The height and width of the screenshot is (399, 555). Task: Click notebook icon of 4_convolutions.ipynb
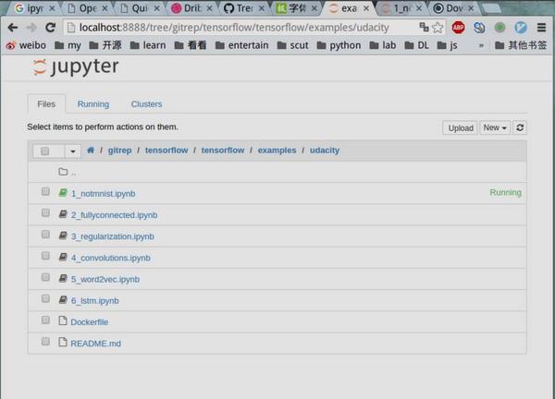point(63,257)
